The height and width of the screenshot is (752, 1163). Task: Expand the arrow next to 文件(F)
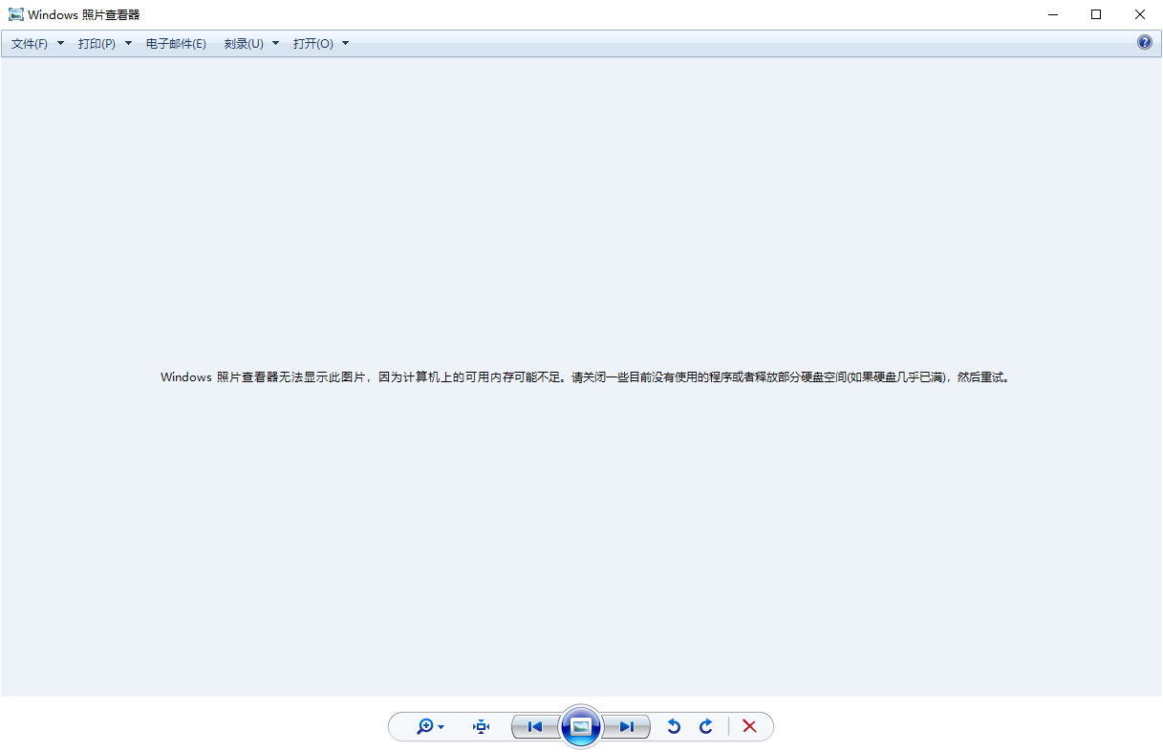click(x=61, y=44)
